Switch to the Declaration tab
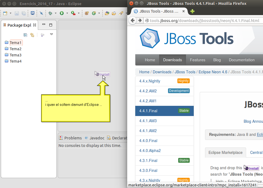The image size is (263, 188). (117, 138)
